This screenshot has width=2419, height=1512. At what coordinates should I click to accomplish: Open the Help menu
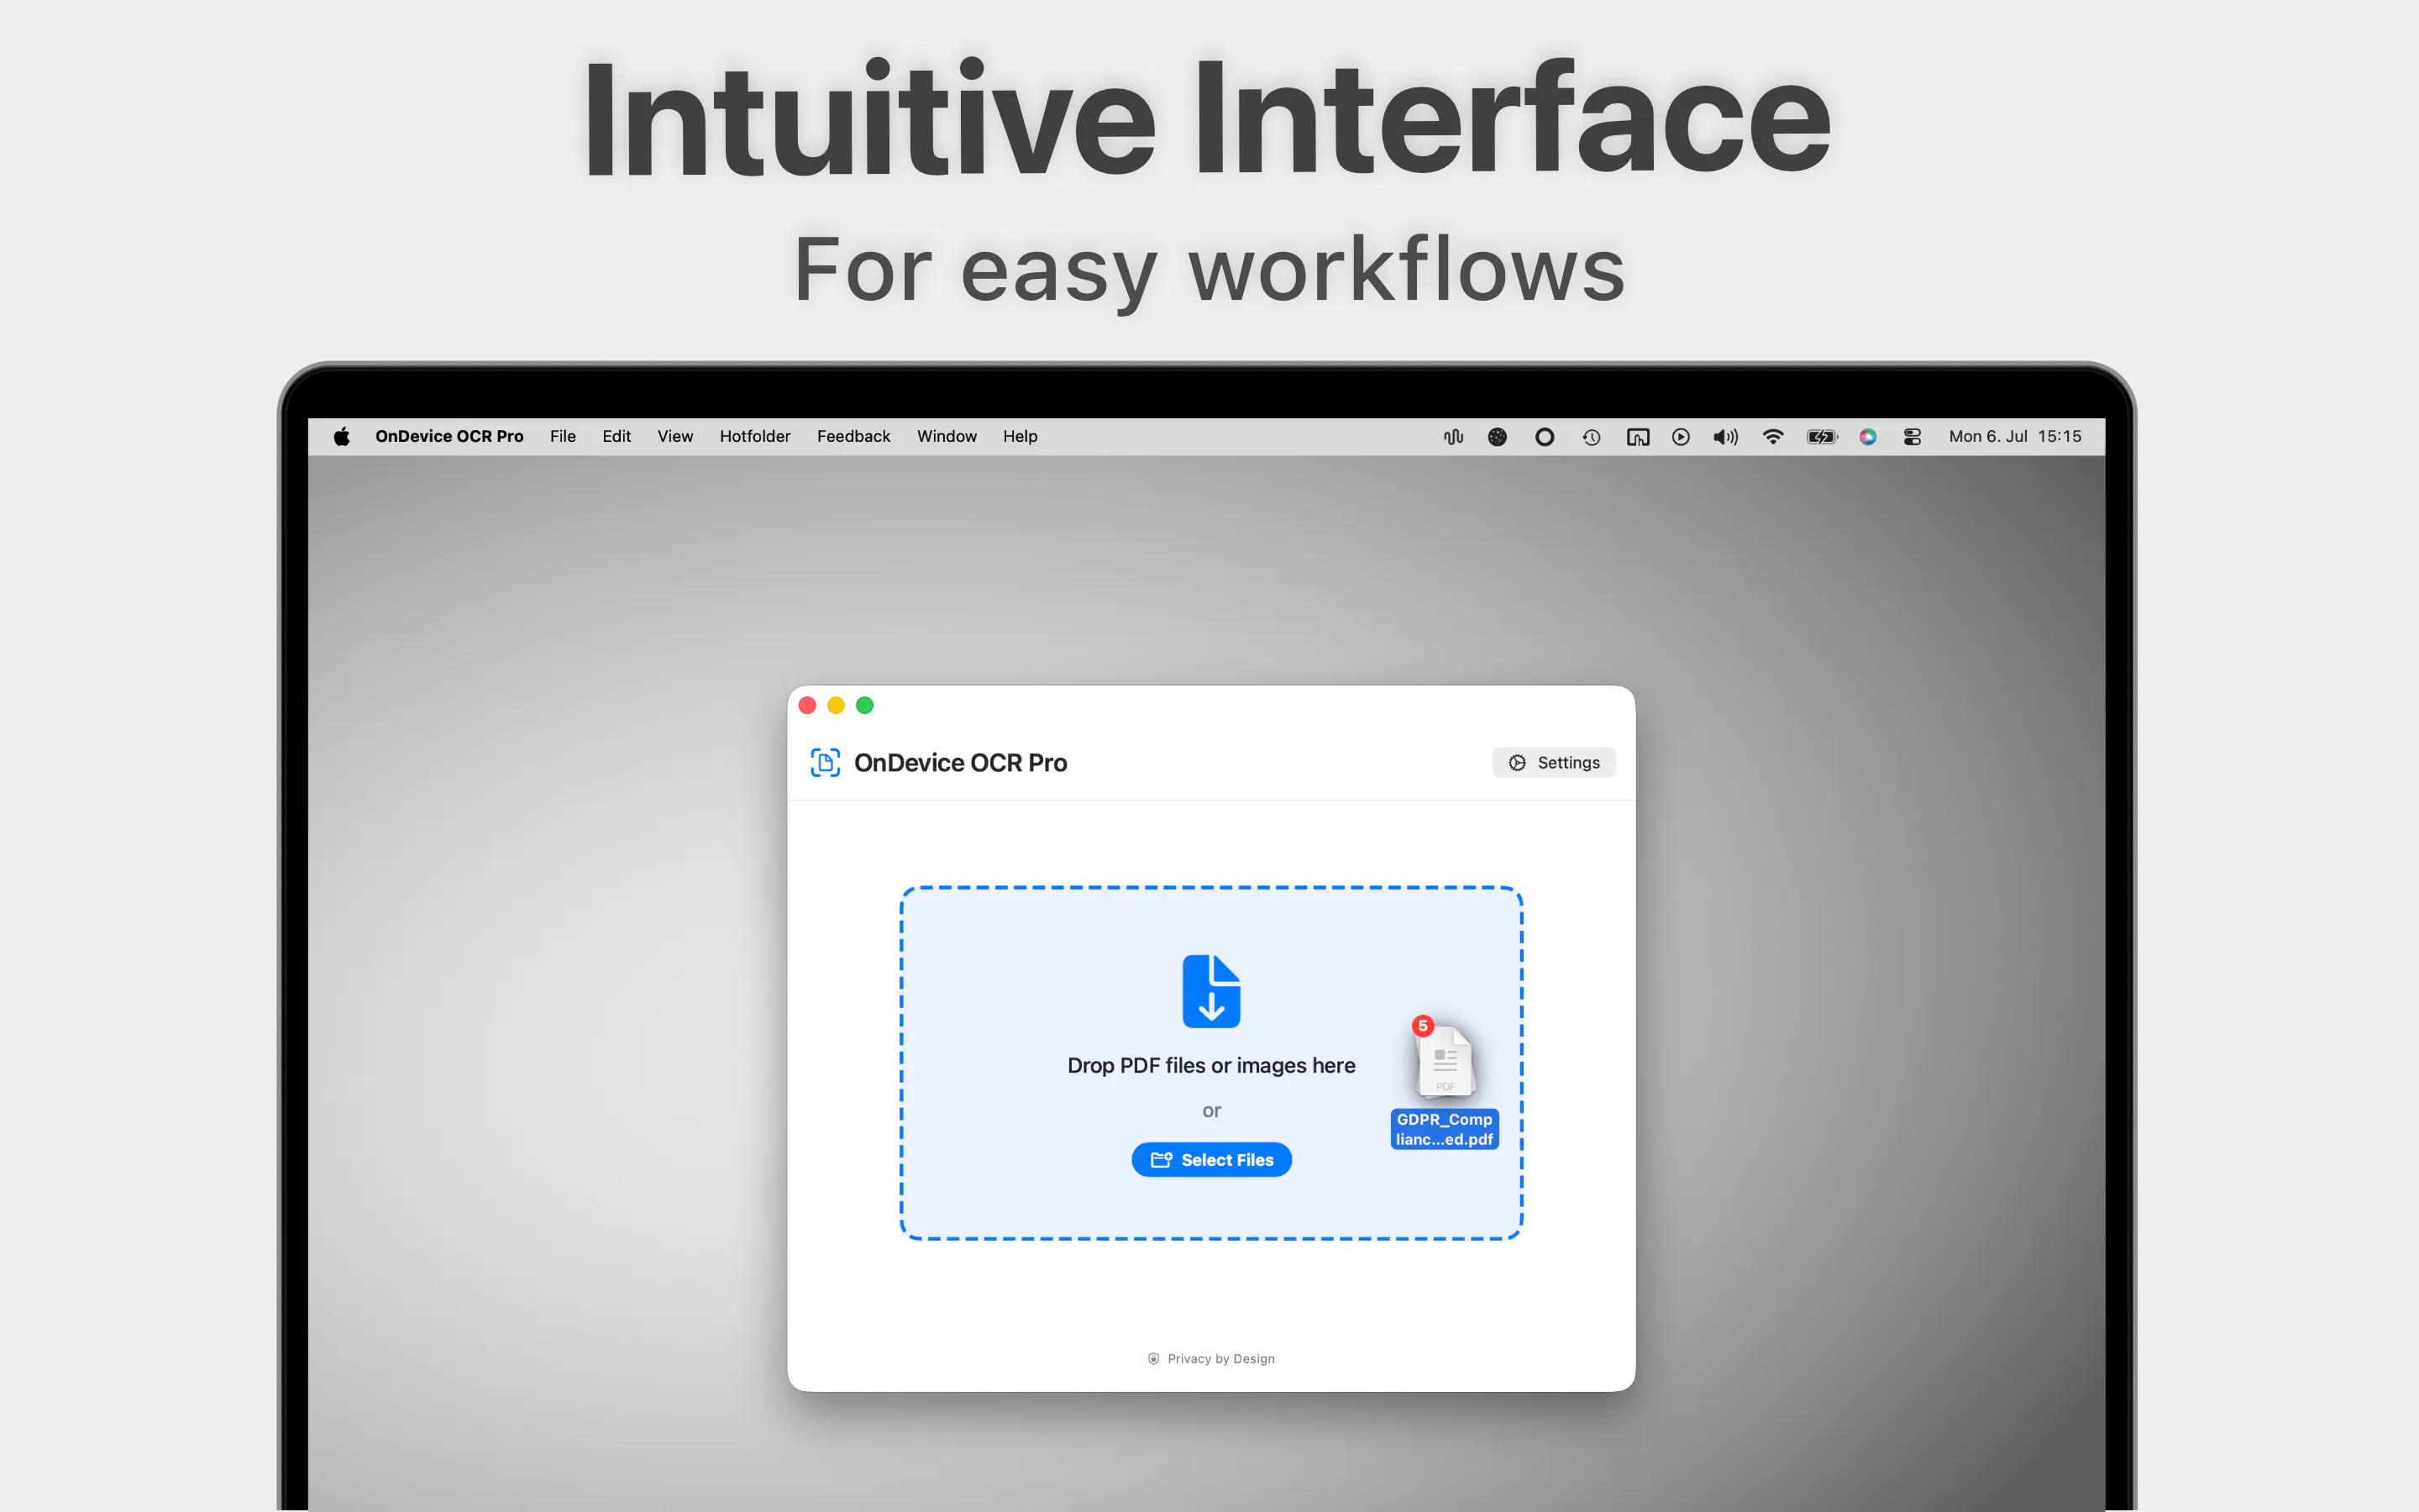click(1020, 436)
